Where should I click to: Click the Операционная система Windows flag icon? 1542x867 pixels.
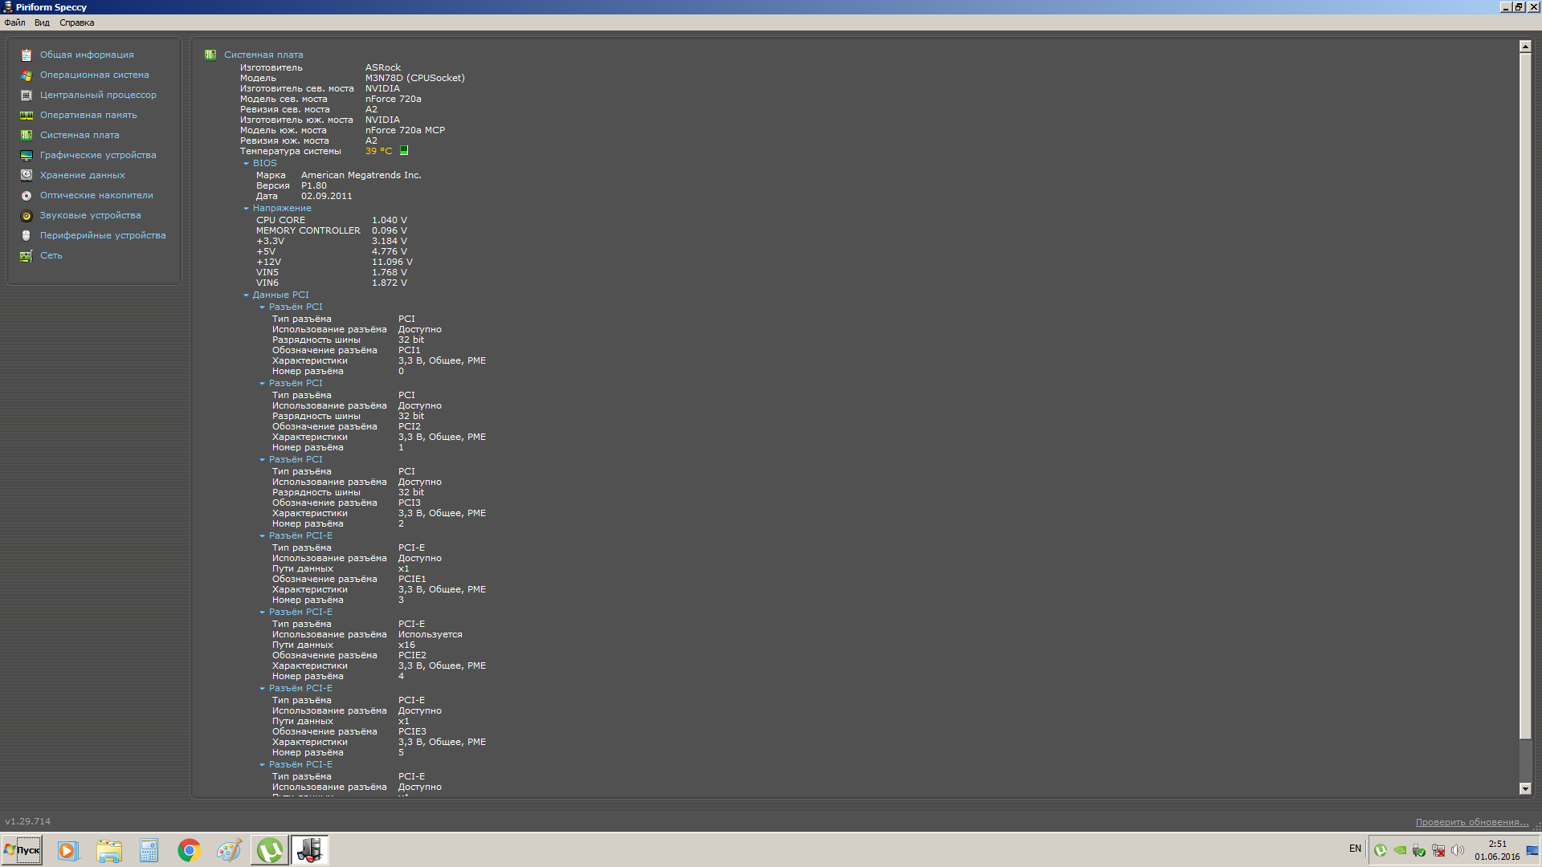pos(27,75)
